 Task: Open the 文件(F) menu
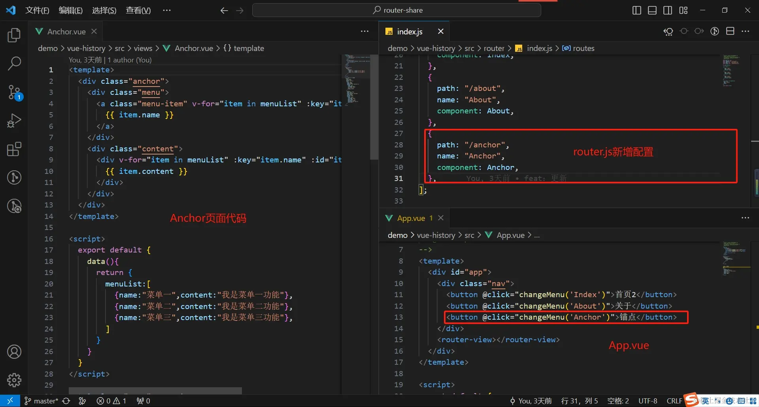(x=37, y=10)
